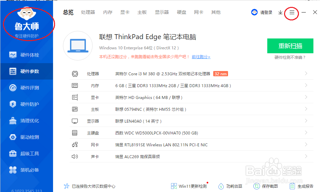Click 英特尔 HD Graphics text
Image resolution: width=320 pixels, height=192 pixels.
coord(149,98)
